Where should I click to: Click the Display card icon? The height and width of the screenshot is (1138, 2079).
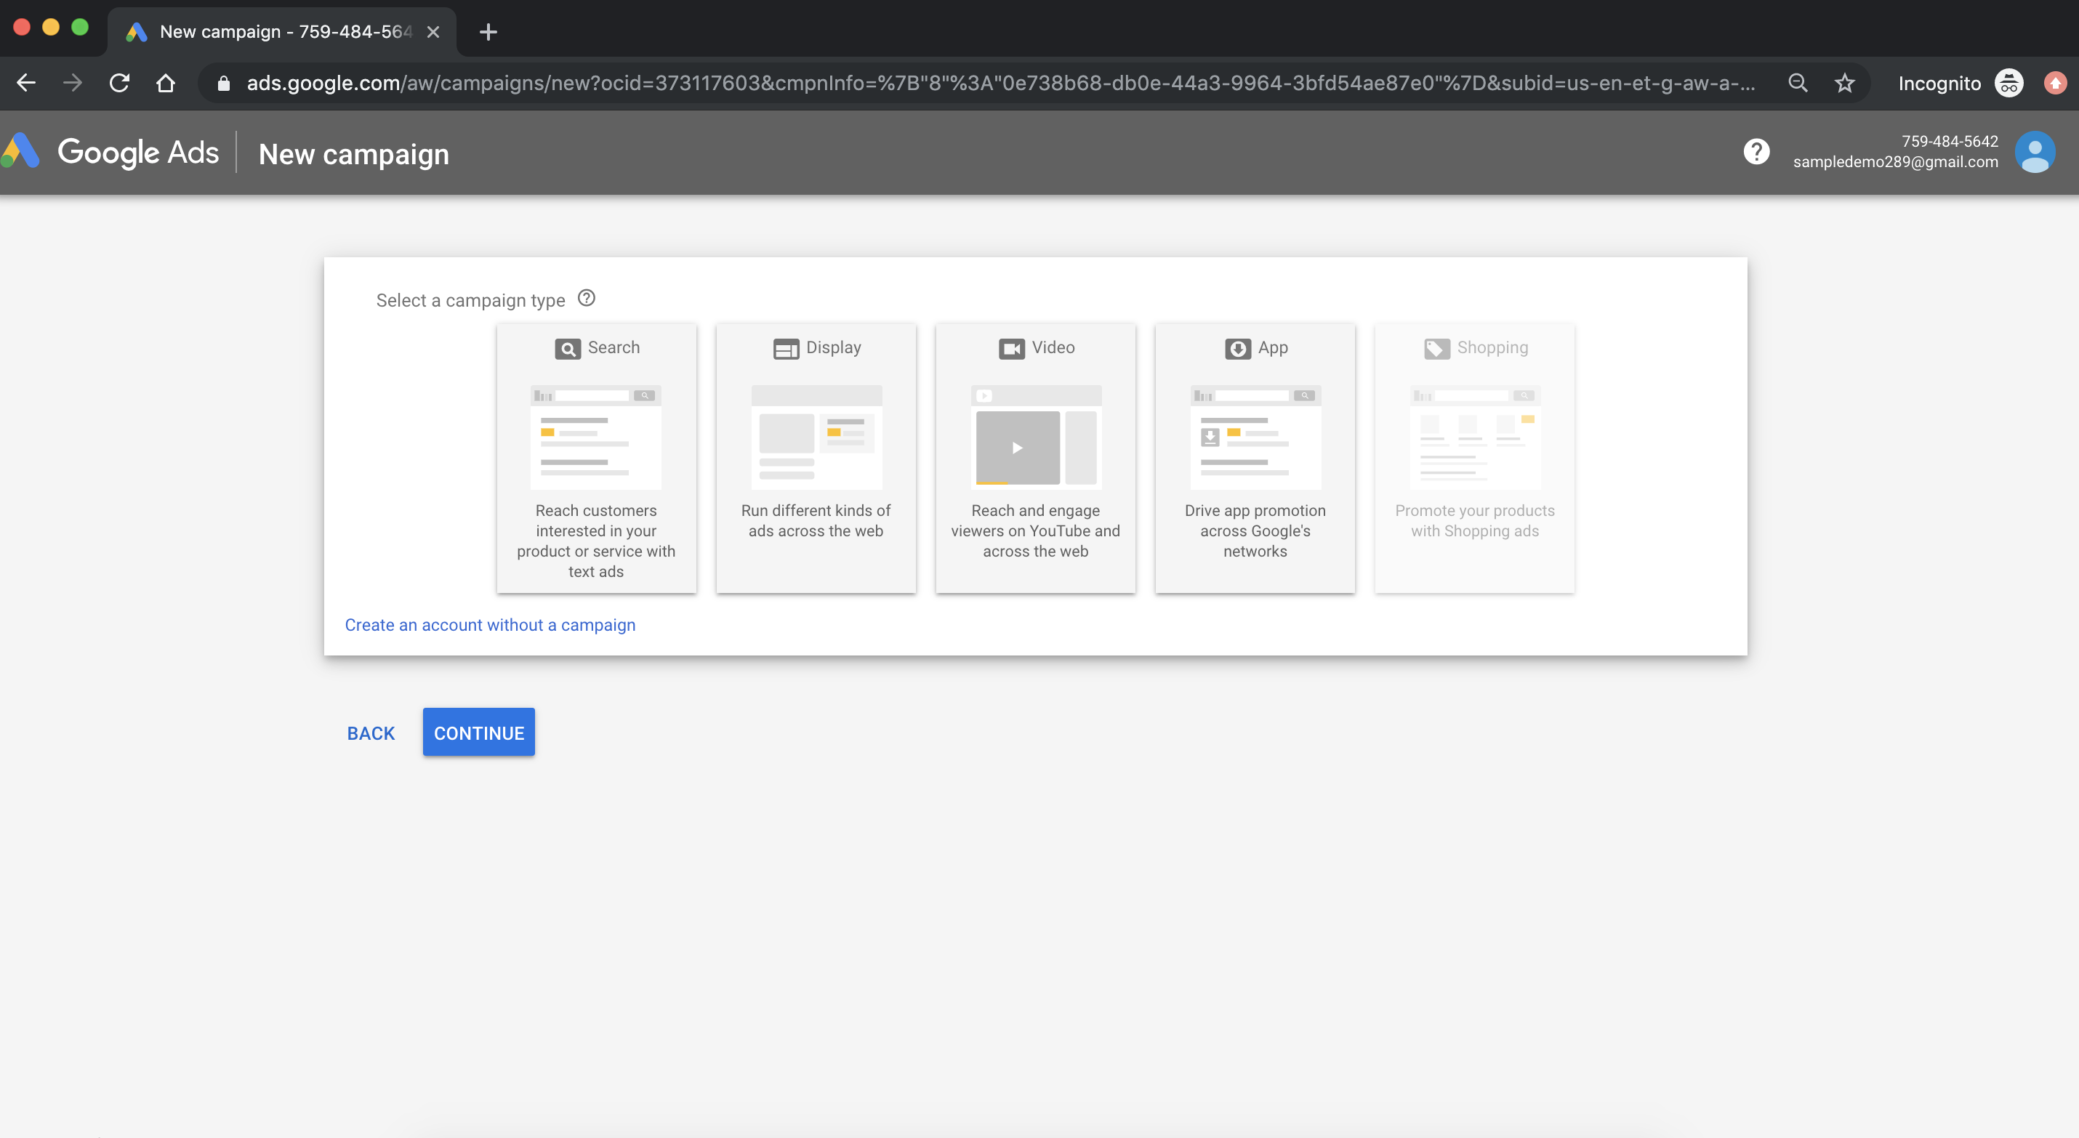786,349
